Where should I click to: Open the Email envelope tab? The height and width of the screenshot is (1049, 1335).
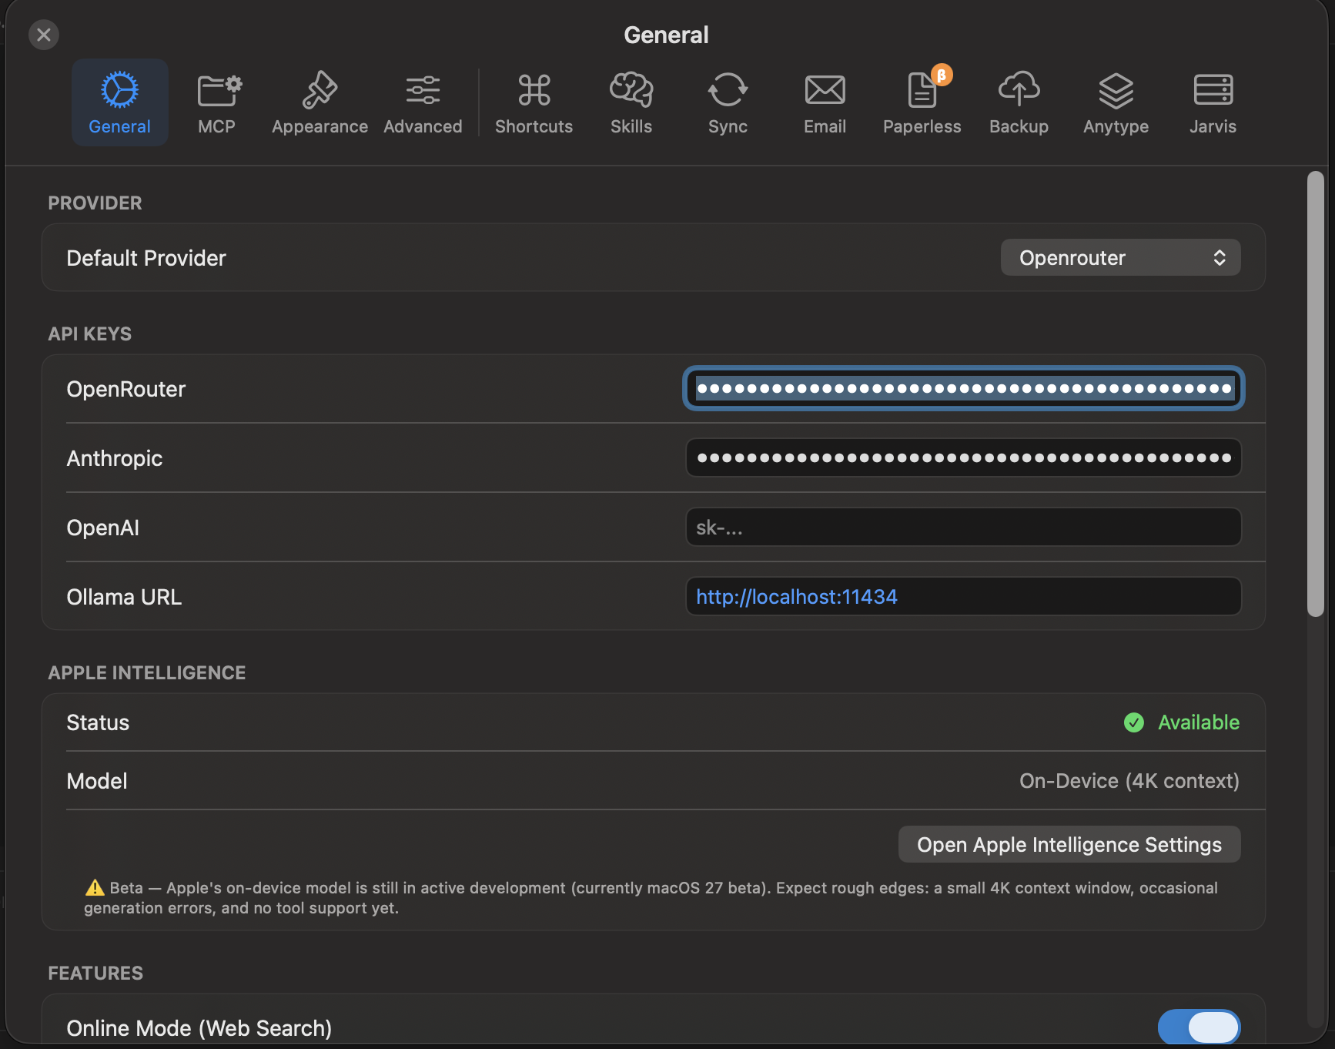(x=825, y=102)
